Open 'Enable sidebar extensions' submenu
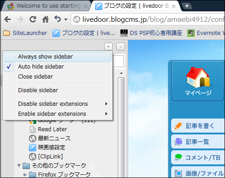The image size is (225, 178). 57,114
